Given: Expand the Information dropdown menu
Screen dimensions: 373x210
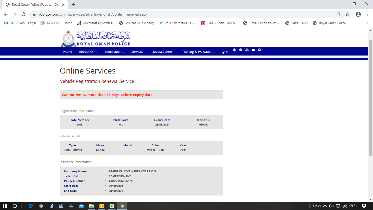Looking at the screenshot, I should click(114, 52).
